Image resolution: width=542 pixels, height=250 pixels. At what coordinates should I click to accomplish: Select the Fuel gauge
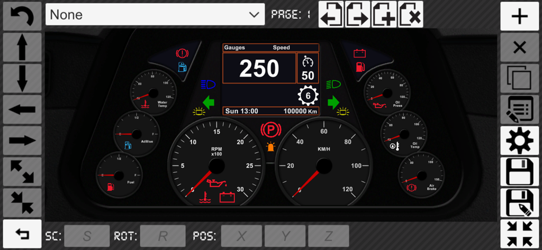point(119,175)
